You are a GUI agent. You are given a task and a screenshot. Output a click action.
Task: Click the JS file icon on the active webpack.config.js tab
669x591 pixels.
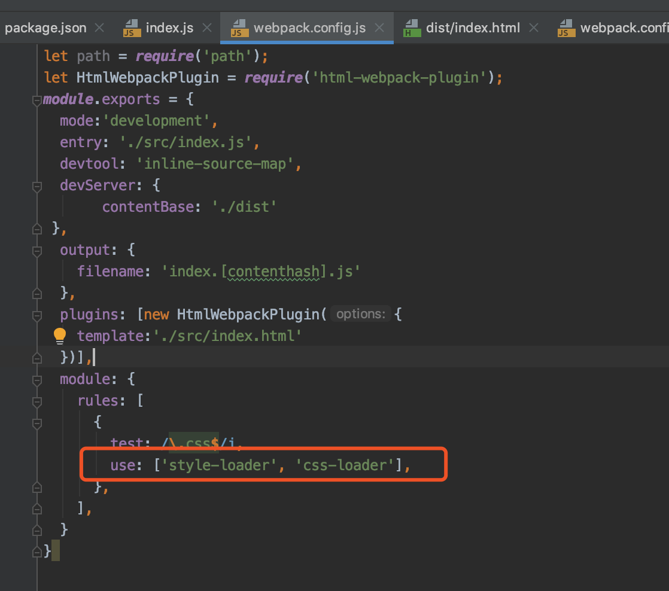tap(239, 28)
